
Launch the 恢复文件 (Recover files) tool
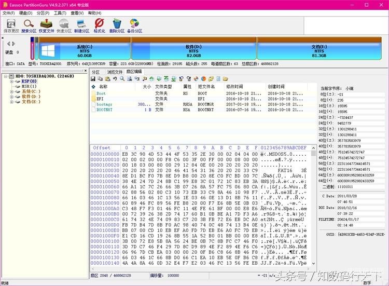click(46, 26)
